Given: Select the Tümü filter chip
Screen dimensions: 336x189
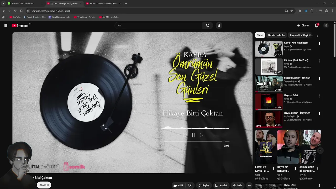Looking at the screenshot, I should coord(260,35).
